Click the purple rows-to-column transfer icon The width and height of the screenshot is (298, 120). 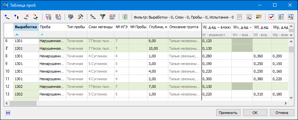pos(49,17)
